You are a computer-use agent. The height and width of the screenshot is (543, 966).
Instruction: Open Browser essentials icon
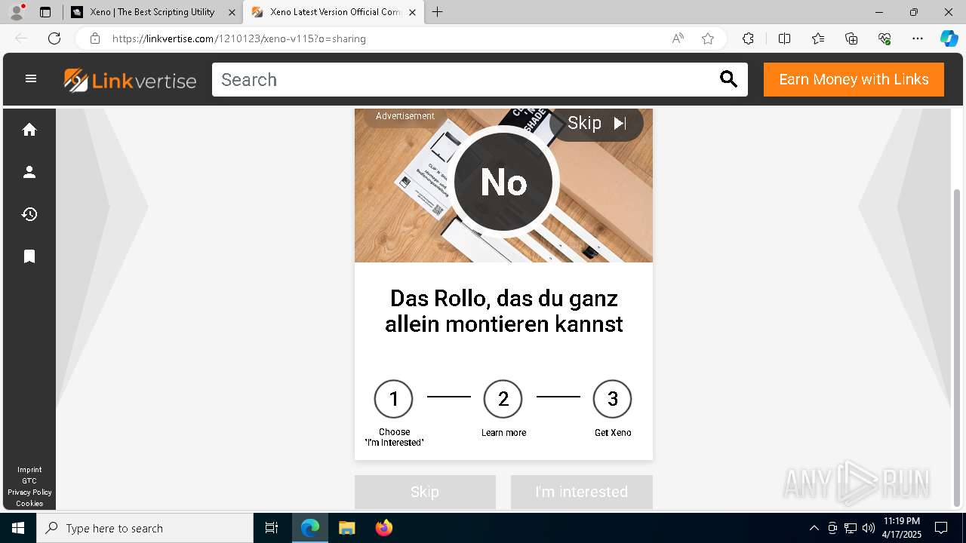point(884,38)
